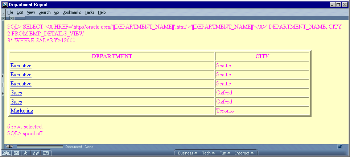Open the Tasks menu
The width and height of the screenshot is (350, 157).
pos(90,12)
